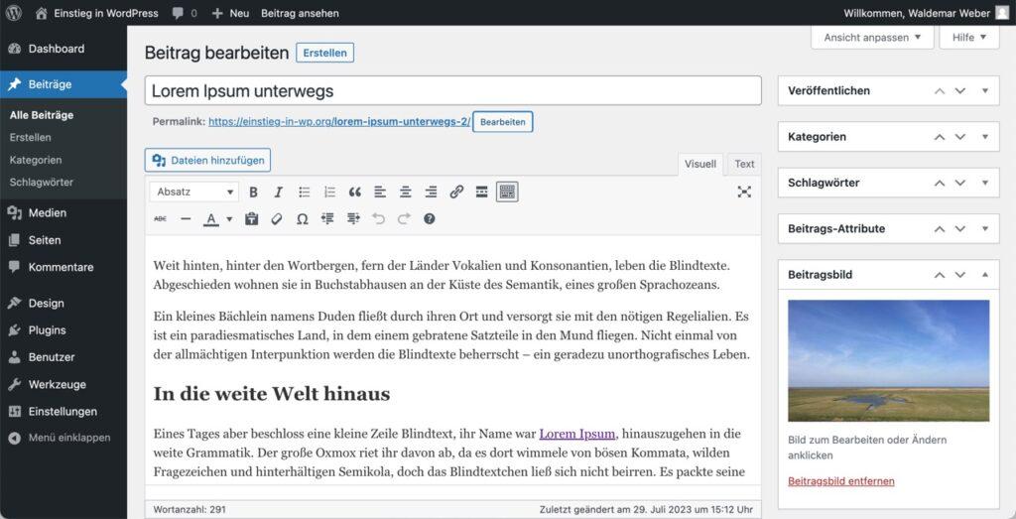Open the Absatz paragraph format dropdown
The width and height of the screenshot is (1016, 519).
pyautogui.click(x=194, y=192)
